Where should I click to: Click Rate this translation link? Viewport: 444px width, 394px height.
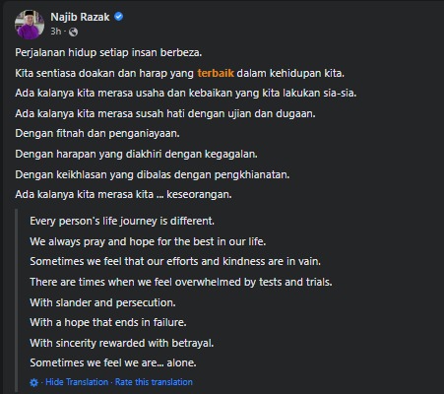[x=154, y=382]
